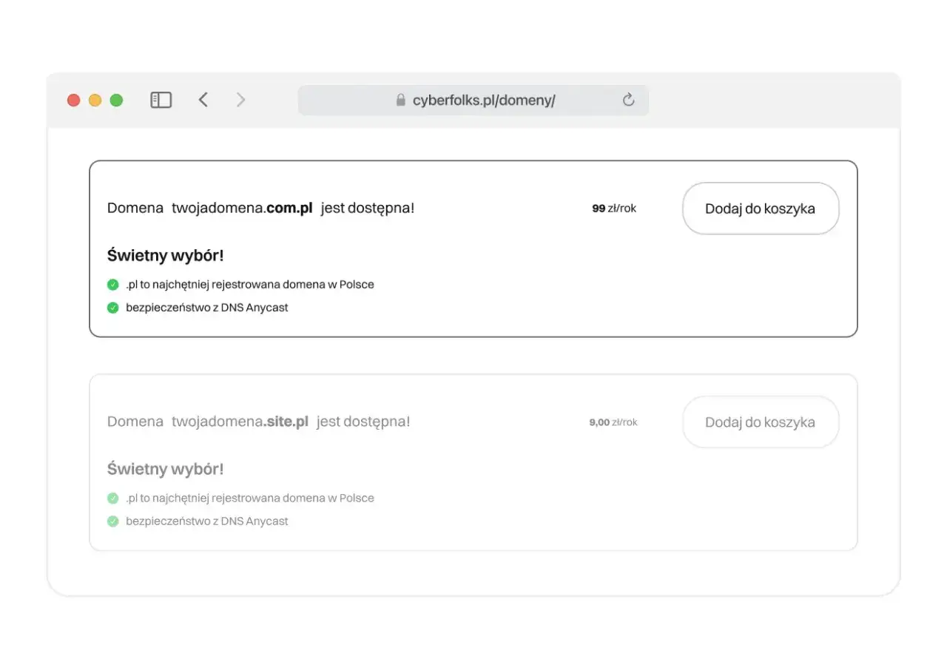Click the twojadomena.com.pl domain name text
Screen dimensions: 947x656
click(x=243, y=208)
